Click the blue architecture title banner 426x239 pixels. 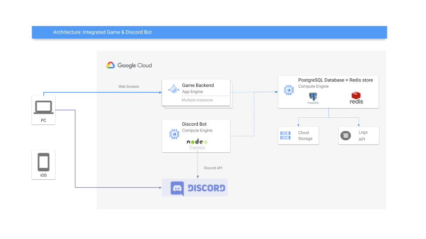tap(209, 32)
